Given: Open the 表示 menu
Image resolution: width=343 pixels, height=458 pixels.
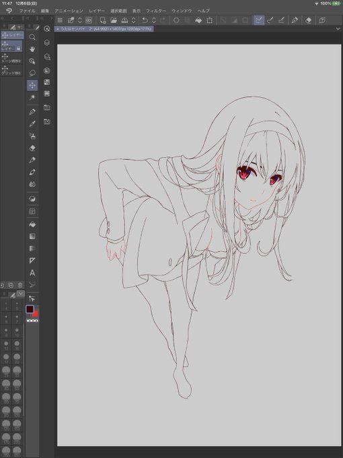Looking at the screenshot, I should [137, 11].
